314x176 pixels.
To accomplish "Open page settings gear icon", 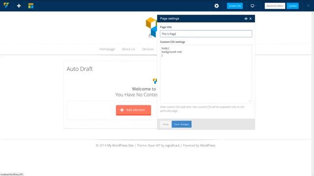I will pyautogui.click(x=216, y=6).
